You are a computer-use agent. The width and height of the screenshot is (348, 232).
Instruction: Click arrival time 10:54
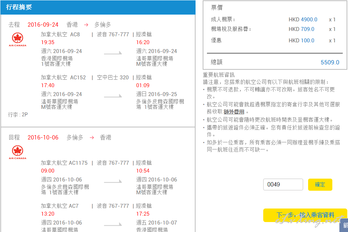click(143, 171)
